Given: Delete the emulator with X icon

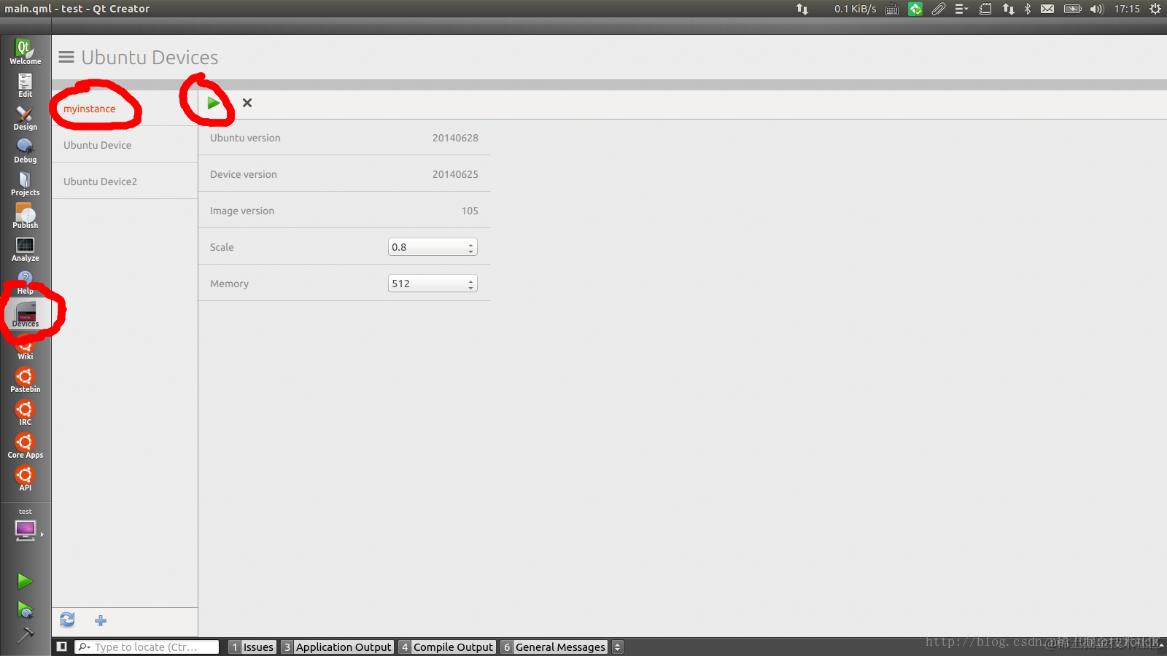Looking at the screenshot, I should (x=247, y=103).
